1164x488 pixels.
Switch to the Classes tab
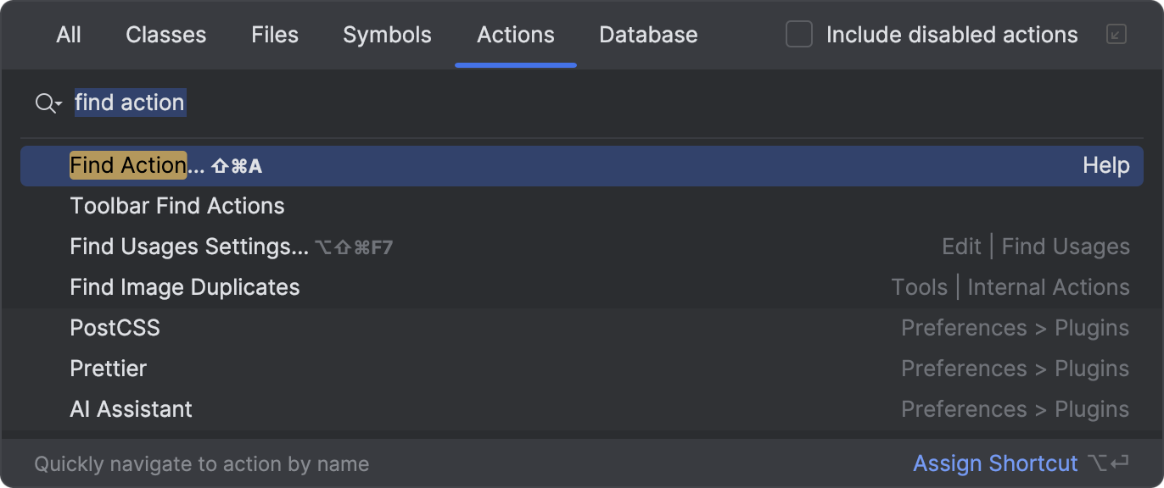pyautogui.click(x=165, y=35)
